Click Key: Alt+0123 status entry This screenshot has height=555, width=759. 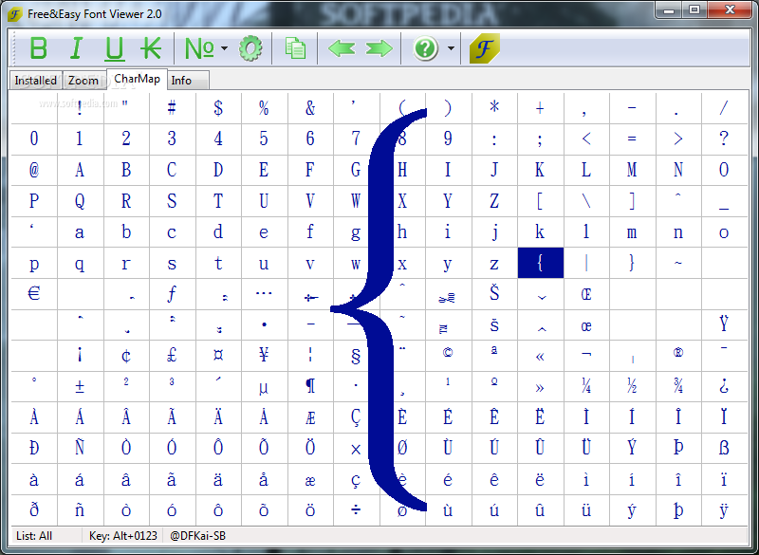click(x=123, y=536)
